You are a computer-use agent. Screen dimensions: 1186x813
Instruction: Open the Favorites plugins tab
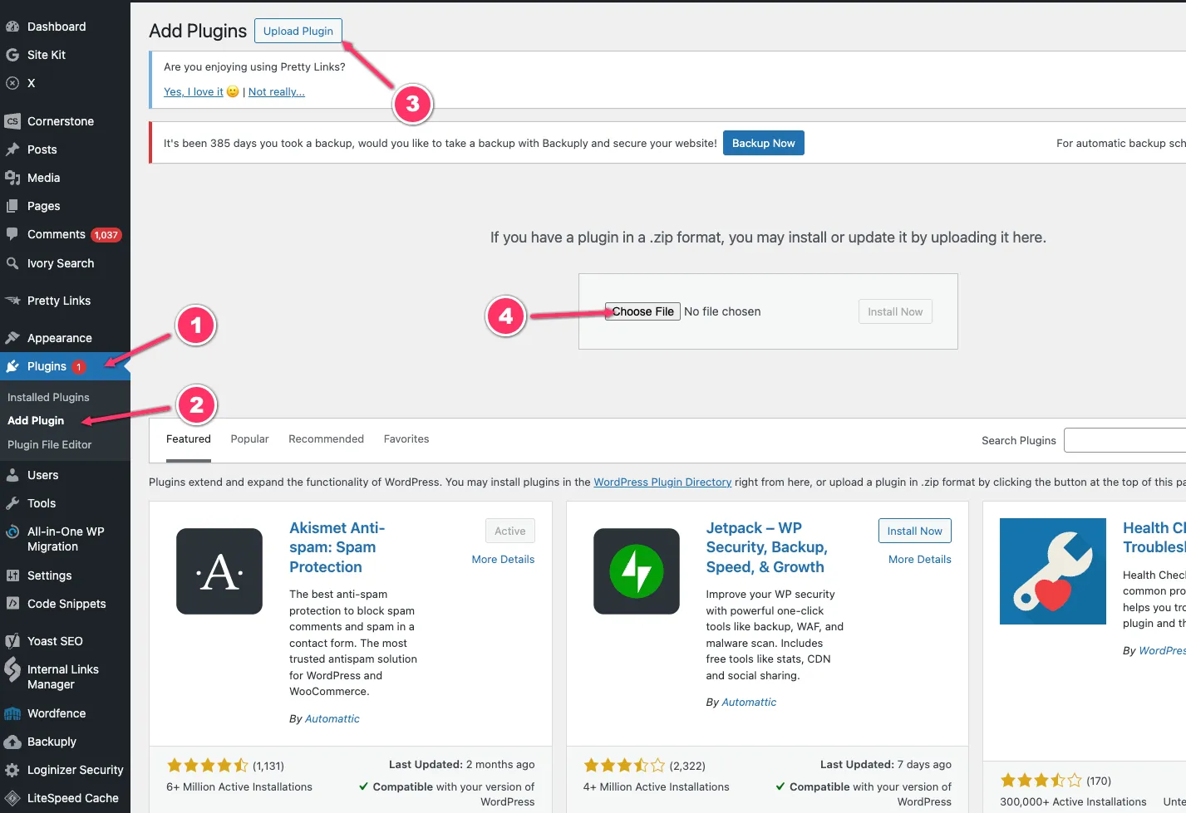pyautogui.click(x=406, y=439)
